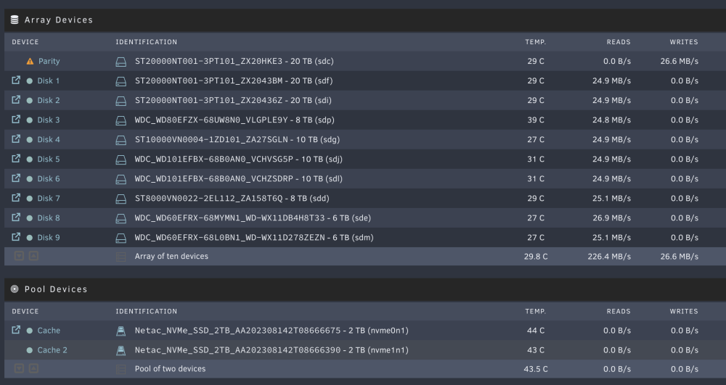Click Parity write speed 26.6 MB/s

[680, 61]
